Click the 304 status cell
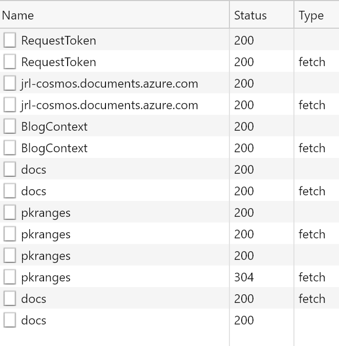The image size is (339, 346). point(244,277)
